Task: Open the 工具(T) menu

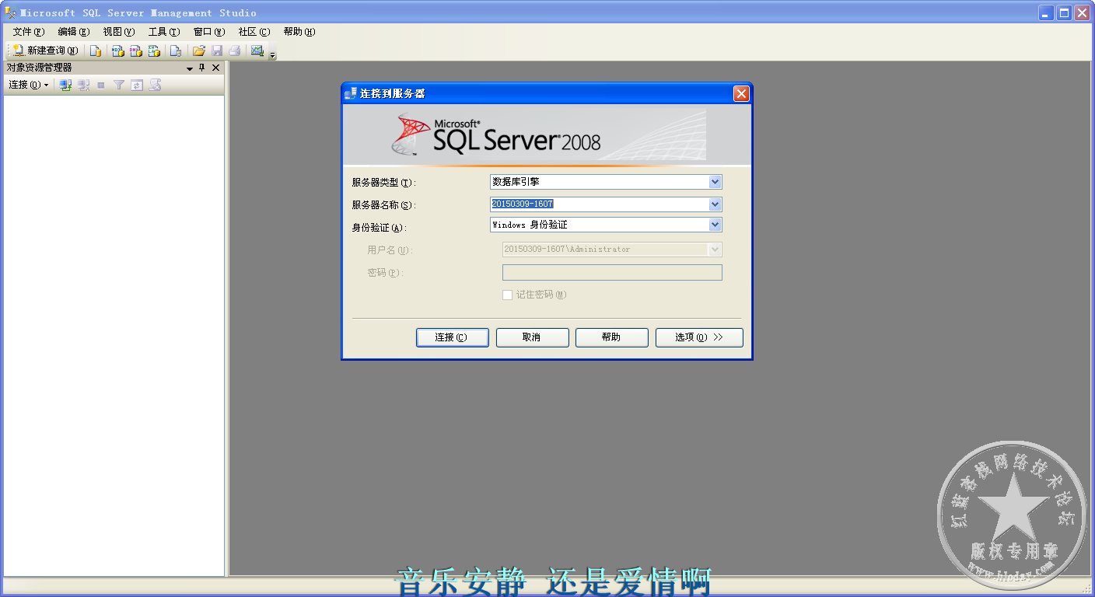Action: [164, 32]
